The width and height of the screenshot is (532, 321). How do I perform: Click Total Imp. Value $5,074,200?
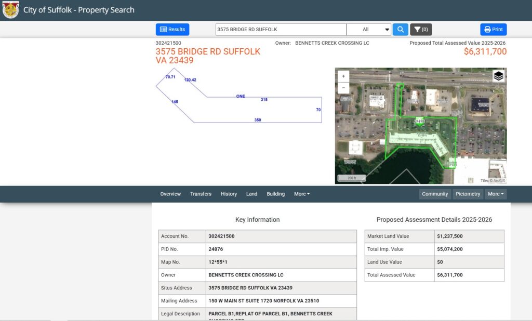pyautogui.click(x=449, y=249)
